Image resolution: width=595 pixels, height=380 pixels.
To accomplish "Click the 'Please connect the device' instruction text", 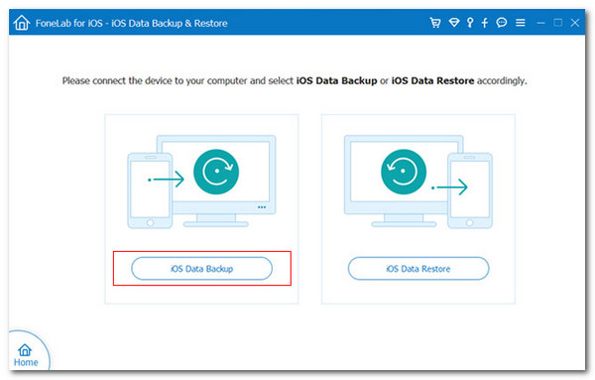I will (295, 80).
